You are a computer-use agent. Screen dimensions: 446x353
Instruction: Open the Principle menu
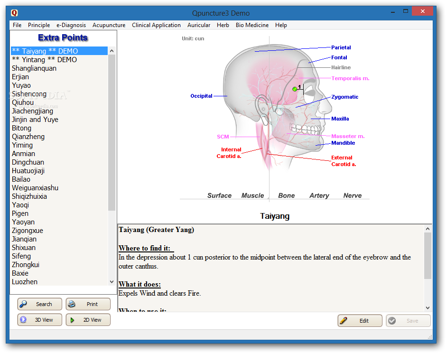click(39, 25)
